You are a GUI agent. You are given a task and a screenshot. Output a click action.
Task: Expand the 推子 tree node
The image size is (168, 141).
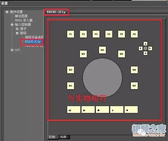(17, 29)
